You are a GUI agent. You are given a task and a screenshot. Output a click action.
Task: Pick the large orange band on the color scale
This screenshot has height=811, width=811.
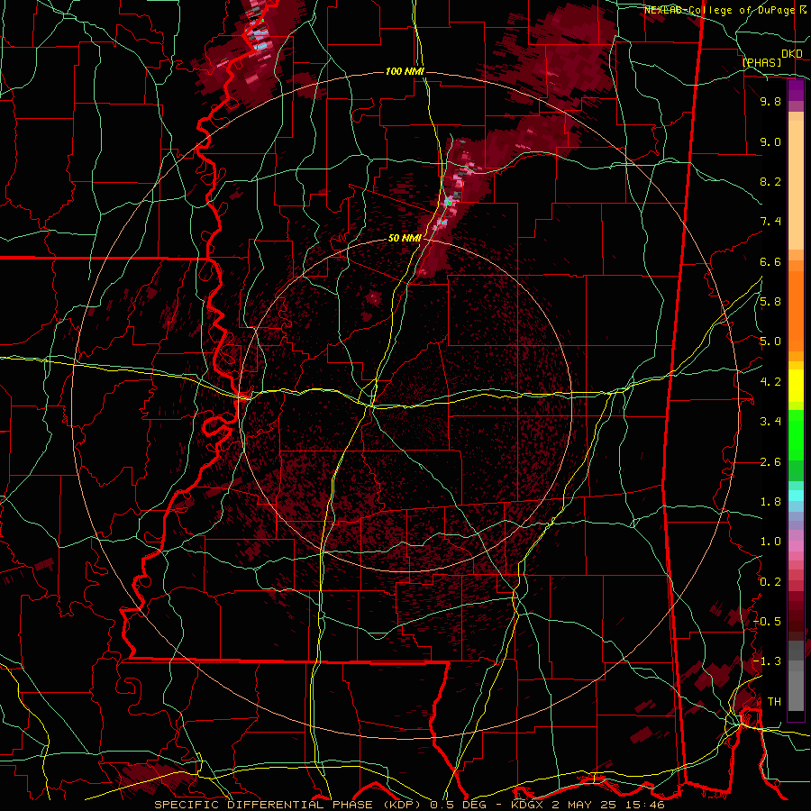pos(796,312)
